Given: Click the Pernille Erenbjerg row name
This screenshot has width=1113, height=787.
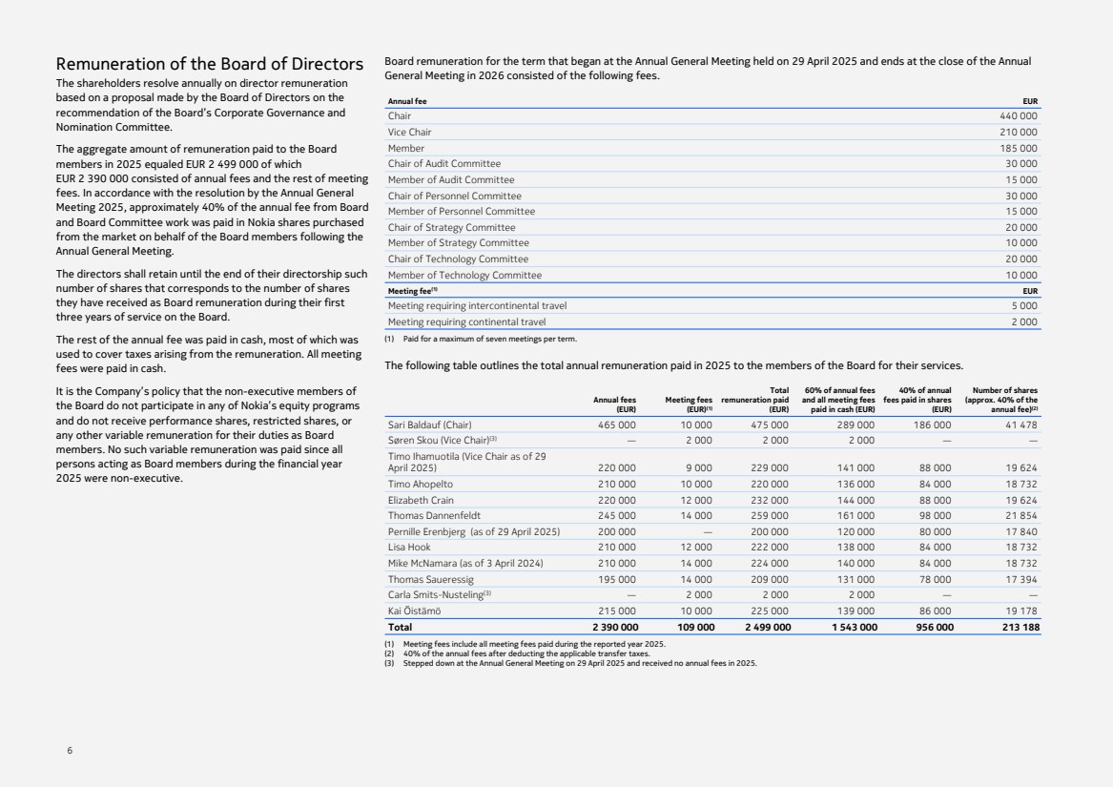Looking at the screenshot, I should (473, 530).
